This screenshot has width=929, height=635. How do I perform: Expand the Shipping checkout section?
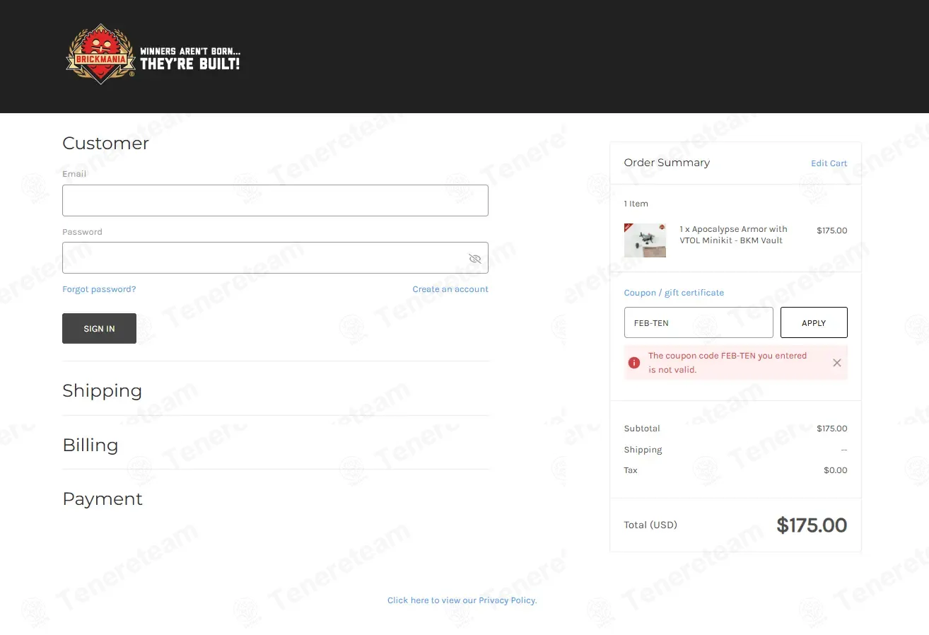point(102,390)
